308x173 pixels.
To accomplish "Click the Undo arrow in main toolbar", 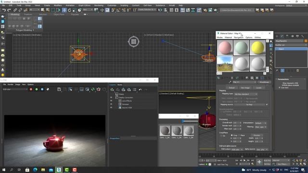I will pos(4,10).
